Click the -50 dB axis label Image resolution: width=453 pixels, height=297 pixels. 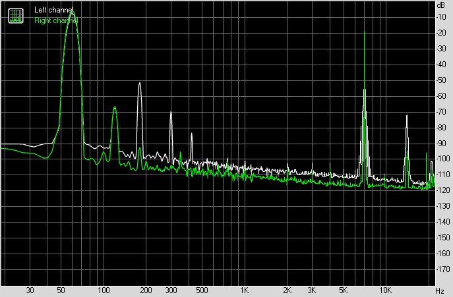[x=442, y=80]
